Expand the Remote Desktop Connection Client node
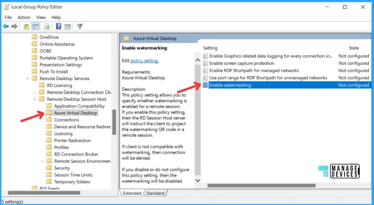This screenshot has height=205, width=374. click(x=35, y=92)
